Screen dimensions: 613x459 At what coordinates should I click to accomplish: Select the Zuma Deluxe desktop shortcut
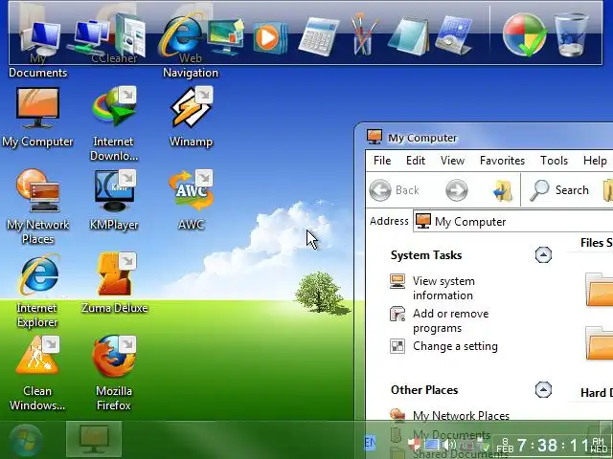(115, 283)
